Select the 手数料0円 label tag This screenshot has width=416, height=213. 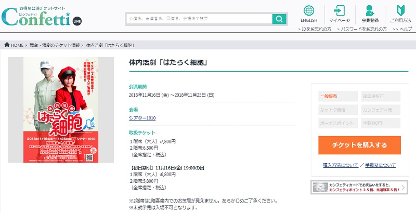pyautogui.click(x=381, y=123)
